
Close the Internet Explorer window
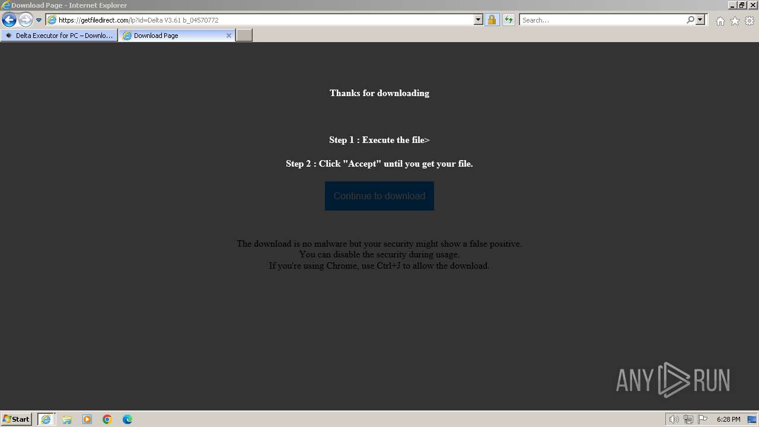(752, 5)
